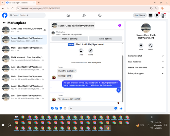This screenshot has width=170, height=136.
Task: Click the taskbar clock showing 11:28 PM
Action: [158, 125]
